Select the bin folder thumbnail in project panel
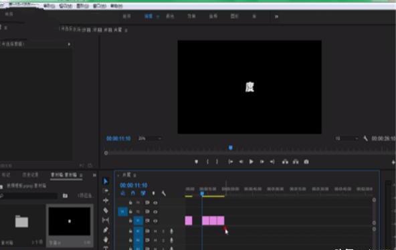 pos(21,222)
